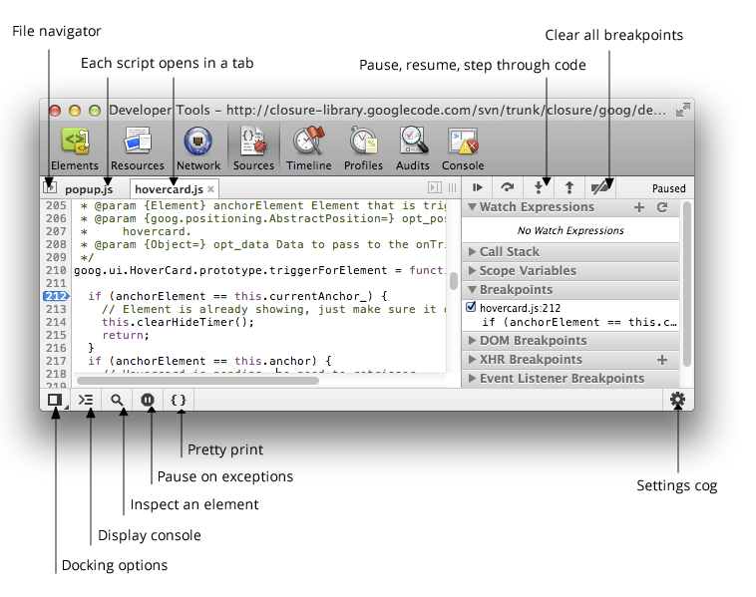Deactivate all breakpoints
Screen dimensions: 756x597
(x=599, y=188)
